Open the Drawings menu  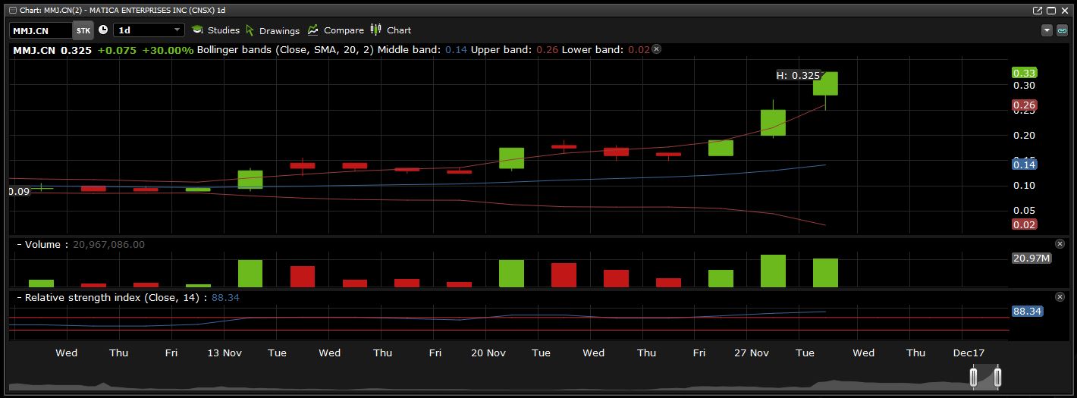(272, 30)
